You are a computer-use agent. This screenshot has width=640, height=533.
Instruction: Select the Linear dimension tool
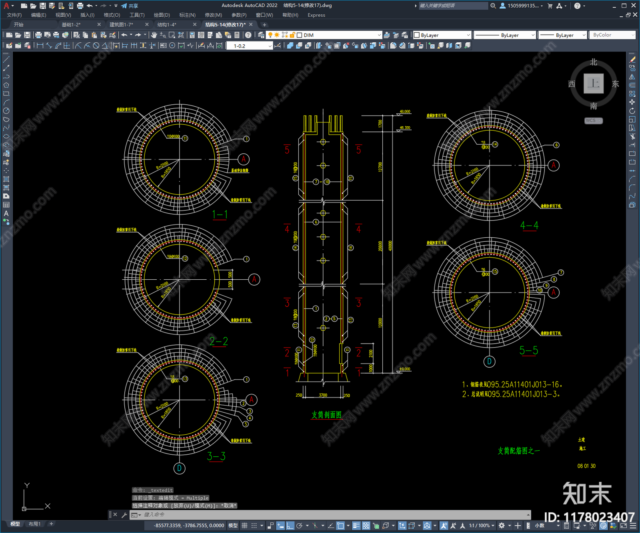[x=40, y=46]
